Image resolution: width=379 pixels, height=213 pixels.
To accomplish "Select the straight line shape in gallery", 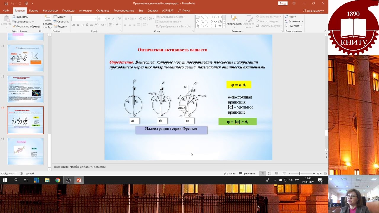I will pos(202,17).
